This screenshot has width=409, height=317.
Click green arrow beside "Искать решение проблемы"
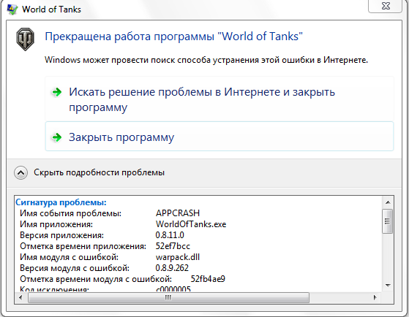(57, 92)
